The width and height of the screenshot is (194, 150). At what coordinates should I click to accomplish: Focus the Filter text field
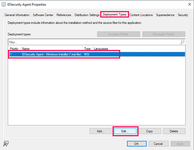[94, 42]
